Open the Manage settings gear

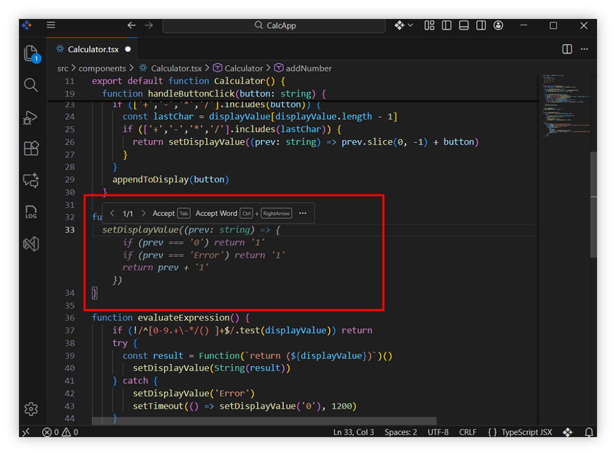(31, 409)
